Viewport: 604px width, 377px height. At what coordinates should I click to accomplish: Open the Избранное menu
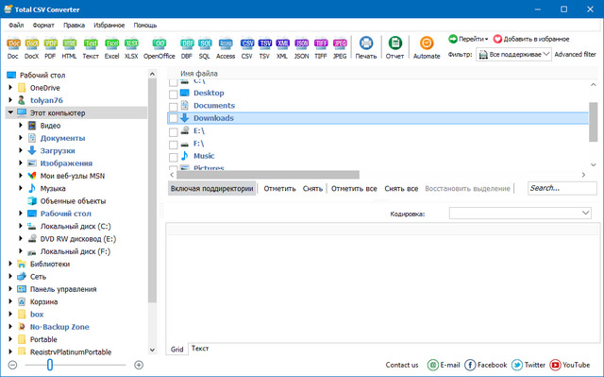pyautogui.click(x=109, y=26)
